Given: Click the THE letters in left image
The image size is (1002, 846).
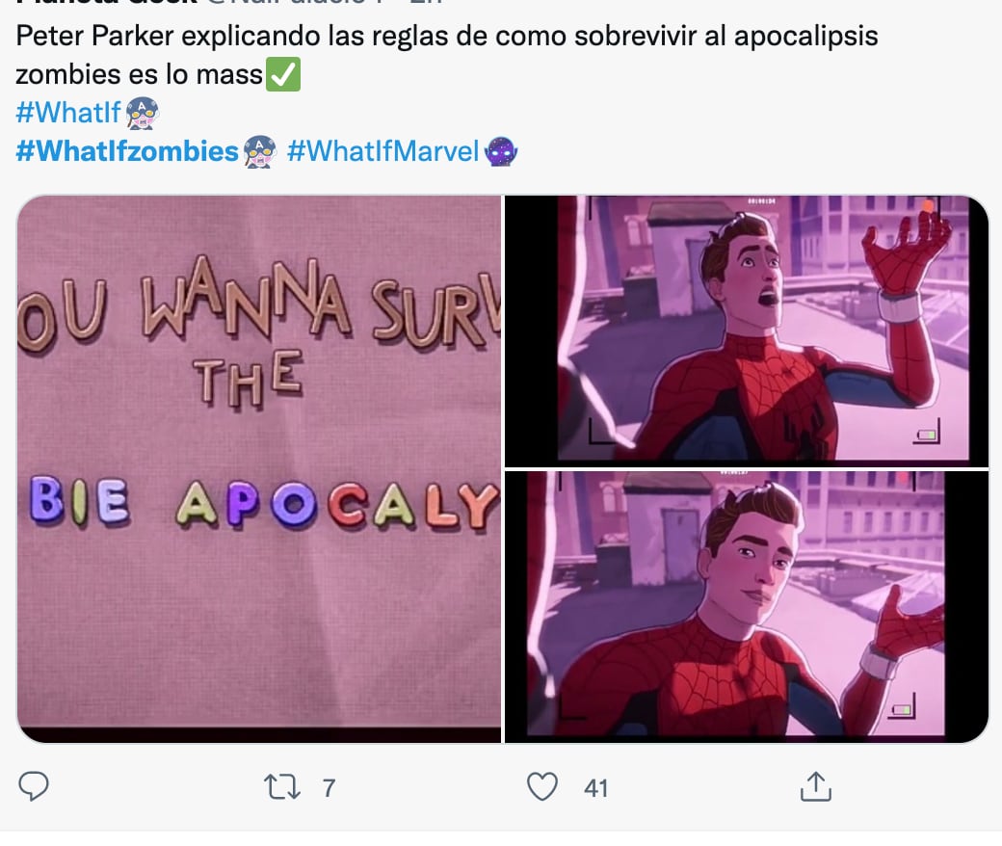Looking at the screenshot, I should coord(248,379).
